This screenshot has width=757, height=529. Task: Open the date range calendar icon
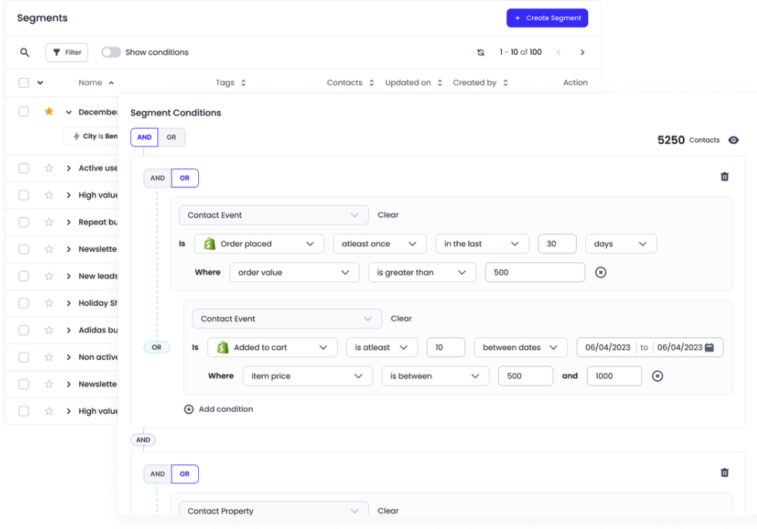point(709,348)
